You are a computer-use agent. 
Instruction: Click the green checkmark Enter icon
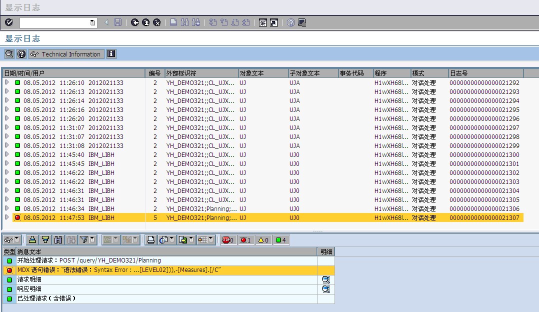tap(9, 22)
